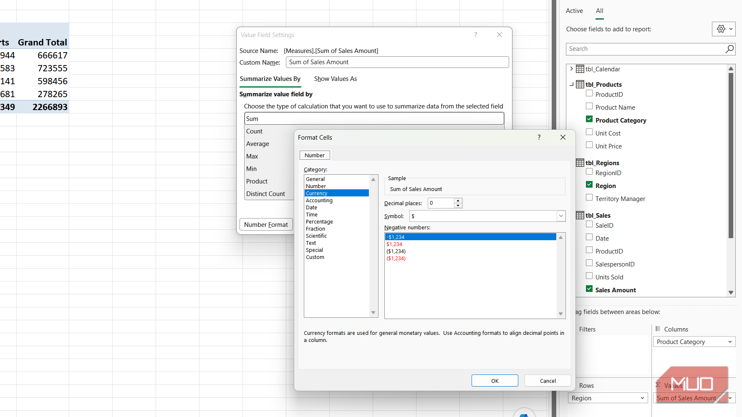This screenshot has width=742, height=417.
Task: Check the Territory Manager field
Action: pyautogui.click(x=589, y=197)
